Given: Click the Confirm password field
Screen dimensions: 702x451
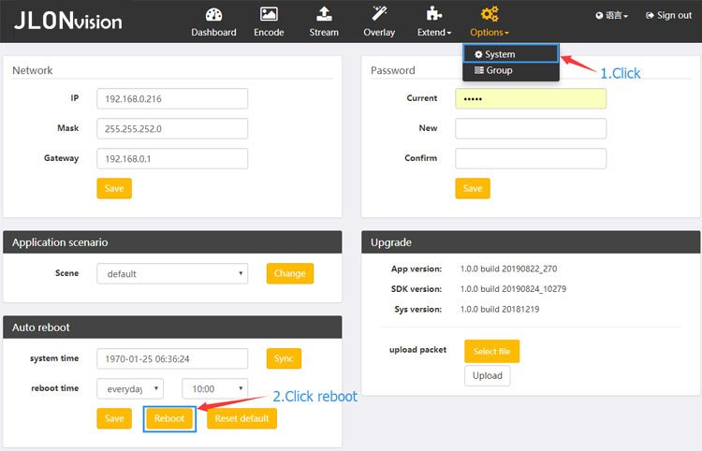Looking at the screenshot, I should pos(531,158).
